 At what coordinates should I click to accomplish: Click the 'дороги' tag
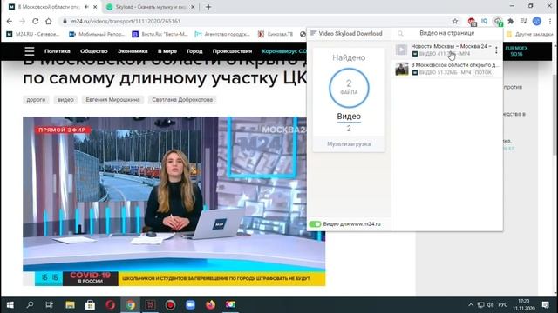pos(36,100)
